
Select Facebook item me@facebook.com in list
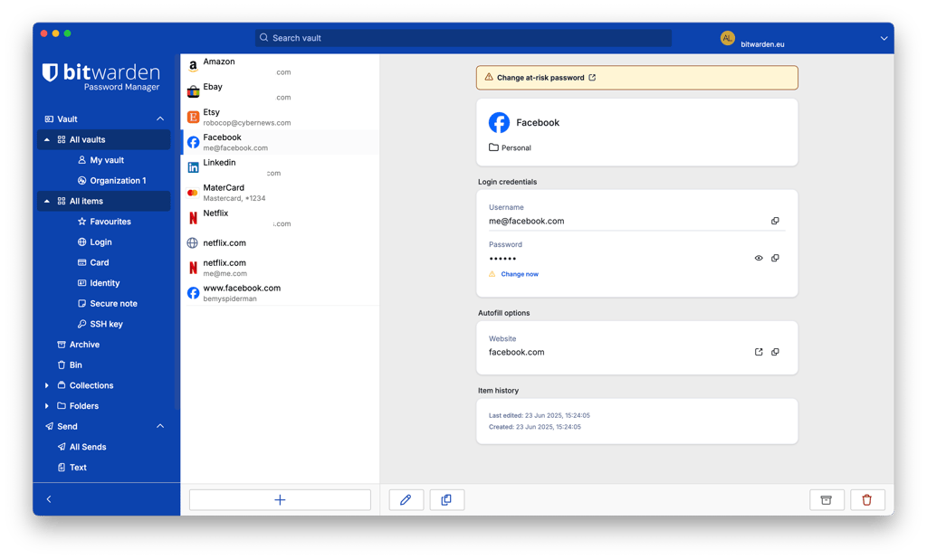(x=280, y=142)
